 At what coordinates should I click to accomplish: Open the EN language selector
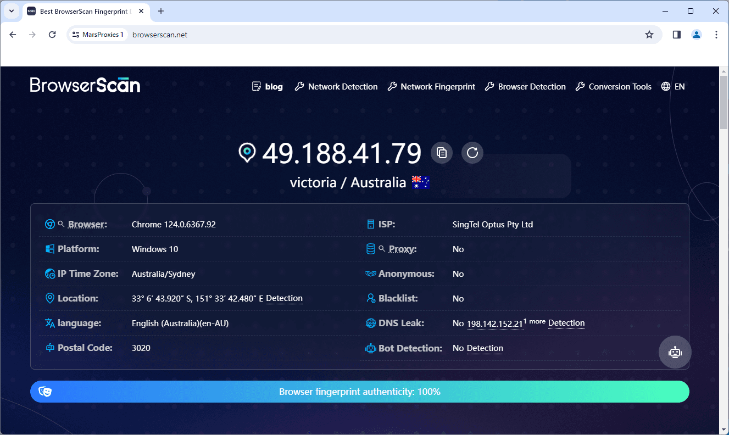[x=674, y=86]
